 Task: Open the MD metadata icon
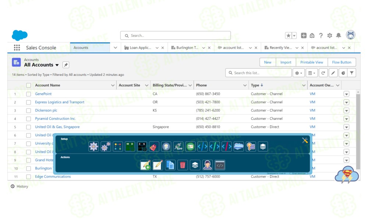[130, 147]
